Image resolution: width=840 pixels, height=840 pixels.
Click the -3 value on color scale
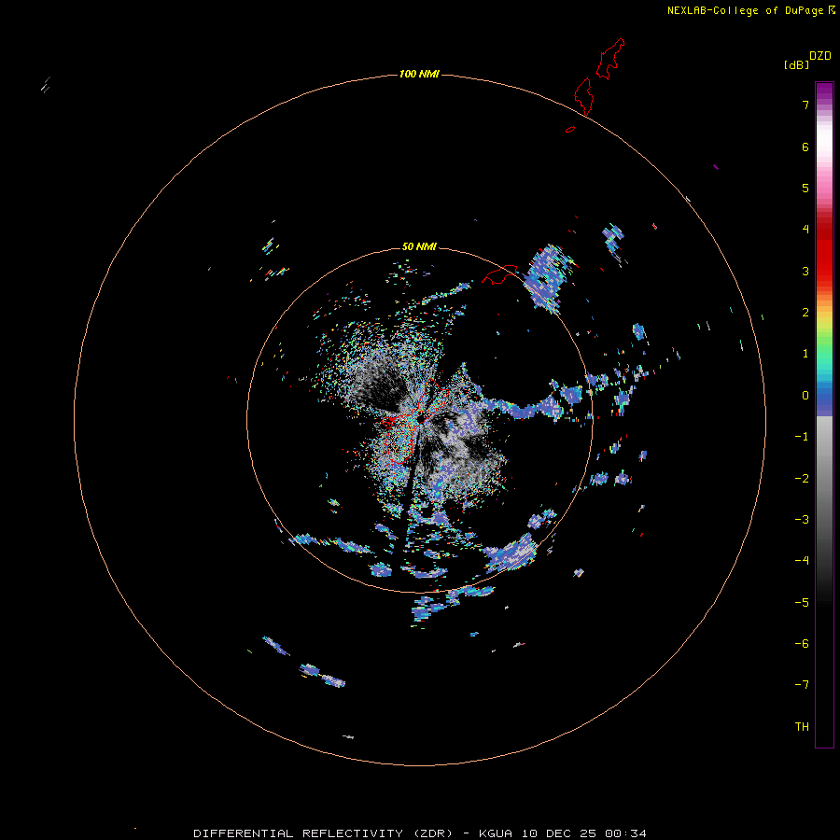[802, 520]
